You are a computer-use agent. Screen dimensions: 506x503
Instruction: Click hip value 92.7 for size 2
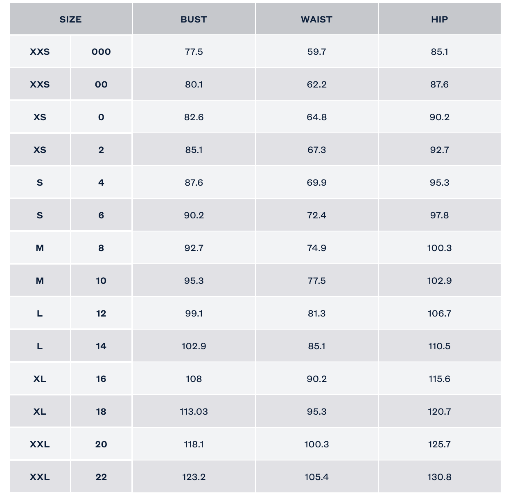[x=439, y=150]
